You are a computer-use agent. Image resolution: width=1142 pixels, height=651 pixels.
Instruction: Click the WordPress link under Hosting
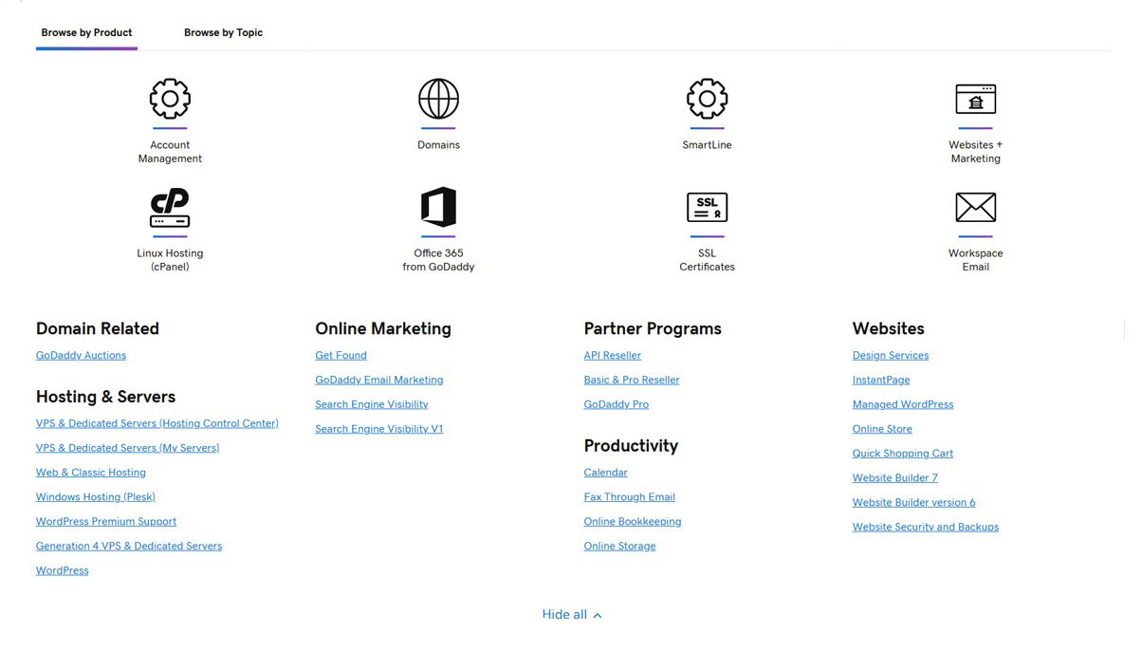tap(63, 571)
